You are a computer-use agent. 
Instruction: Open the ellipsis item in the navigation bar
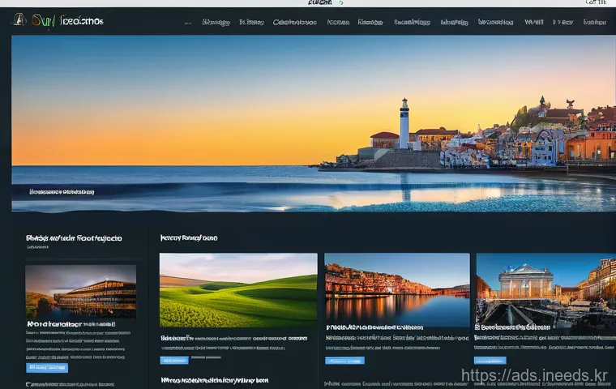(x=188, y=23)
